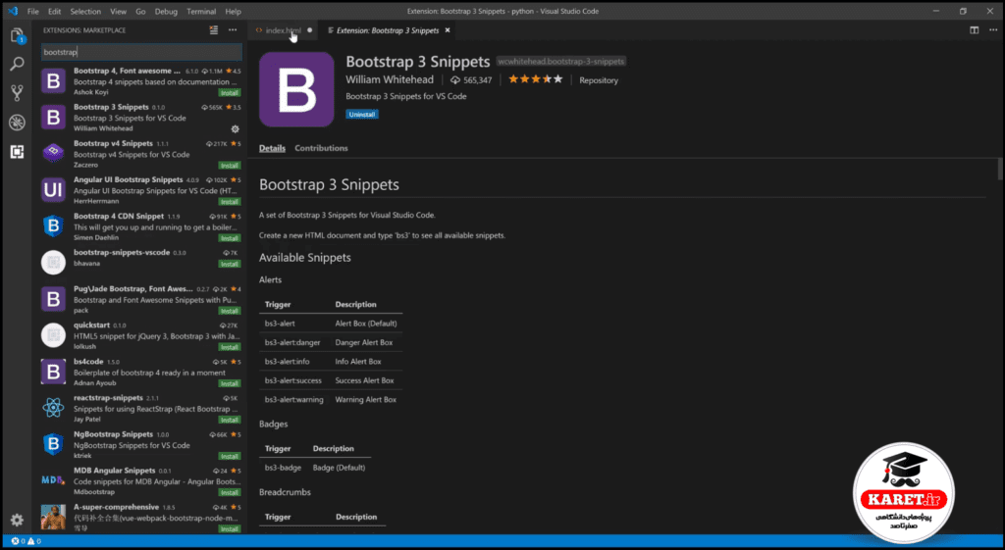Open the Edit menu

[55, 12]
